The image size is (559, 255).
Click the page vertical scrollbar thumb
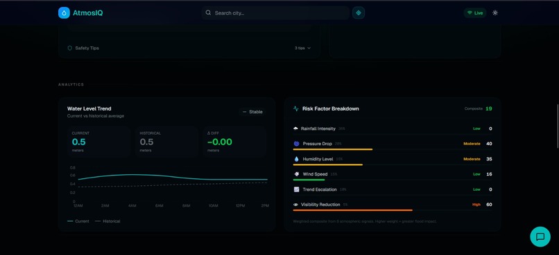point(558,126)
